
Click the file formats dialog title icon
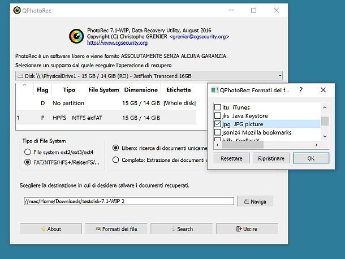click(214, 90)
